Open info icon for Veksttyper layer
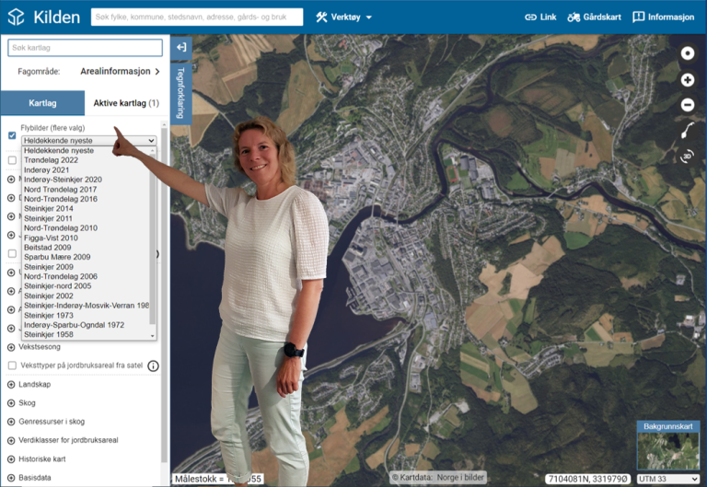Screen dimensions: 707x487 [x=154, y=365]
